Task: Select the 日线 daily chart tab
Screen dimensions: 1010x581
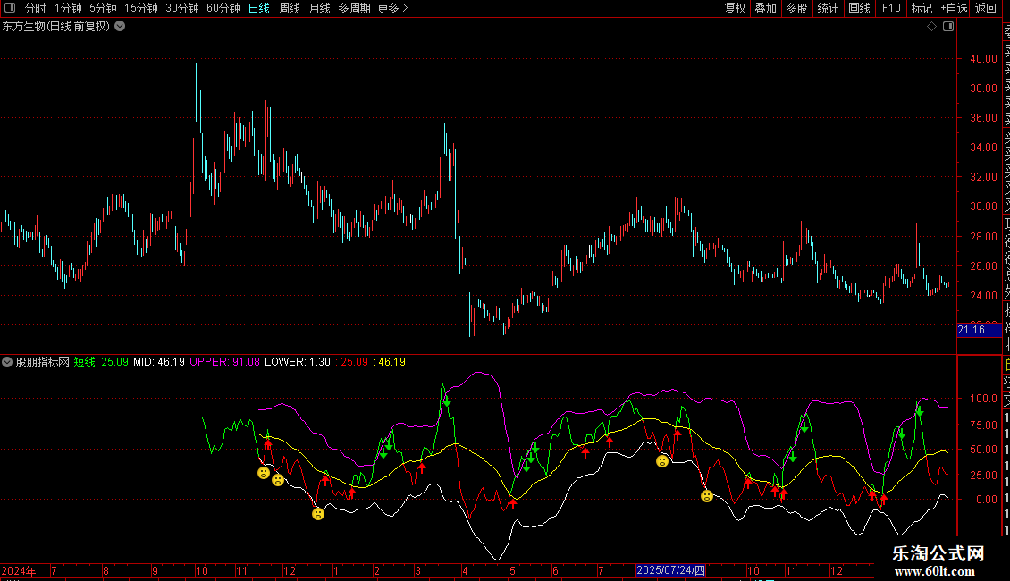Action: [259, 8]
